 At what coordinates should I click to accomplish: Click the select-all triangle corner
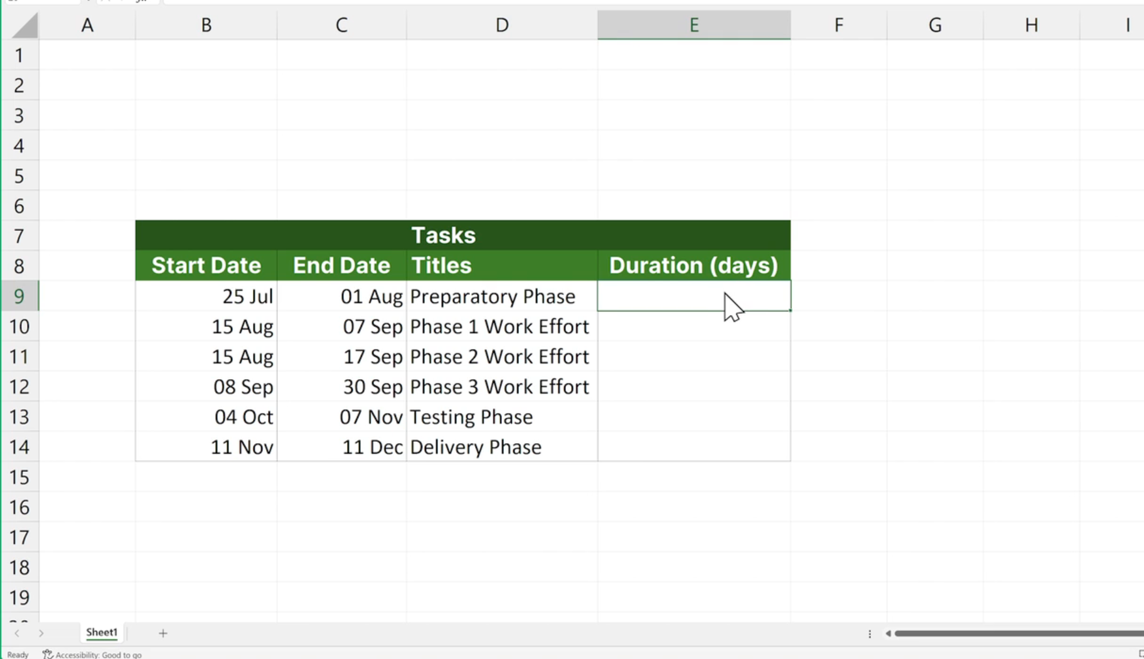click(x=25, y=25)
